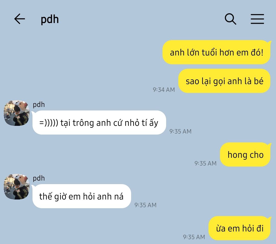This screenshot has height=244, width=276.
Task: Tap 9:35 AM timestamp after 'thế giờ em hỏi' message
Action: point(145,205)
